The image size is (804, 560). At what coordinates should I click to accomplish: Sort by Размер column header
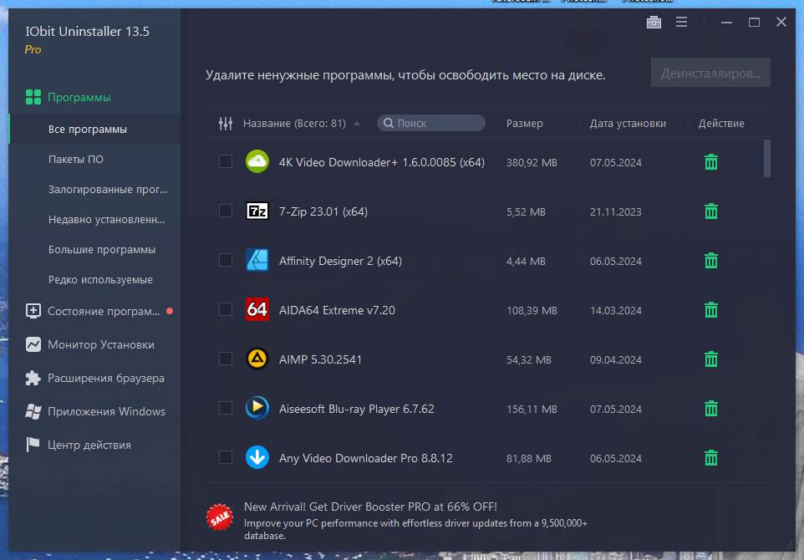(x=525, y=124)
